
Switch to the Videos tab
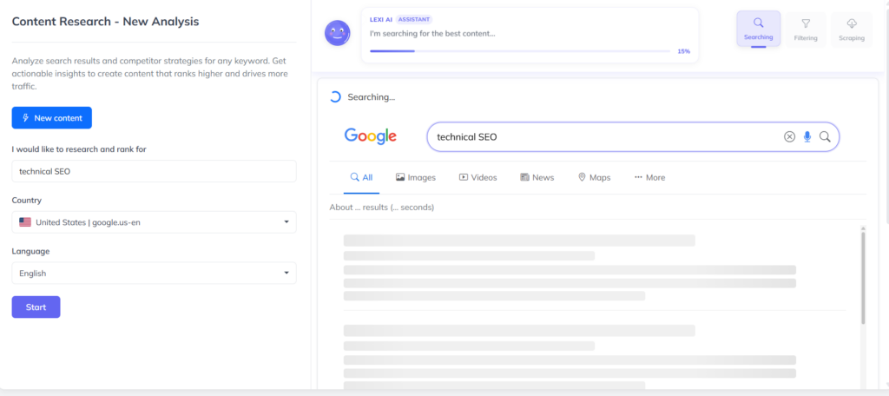477,177
